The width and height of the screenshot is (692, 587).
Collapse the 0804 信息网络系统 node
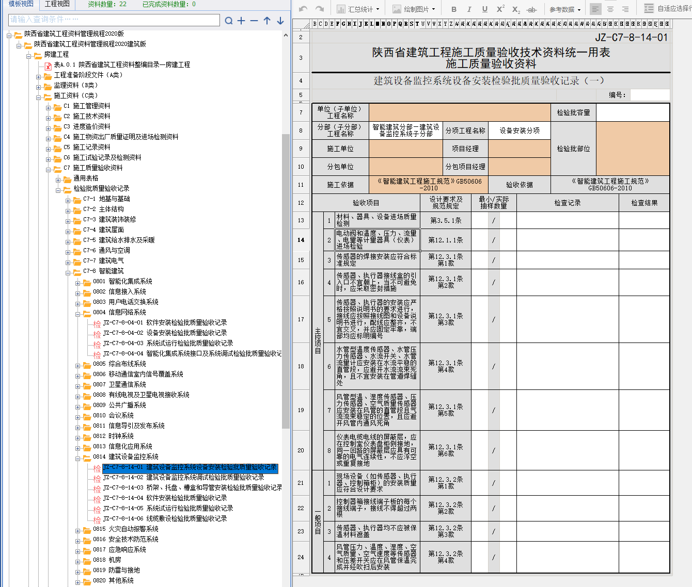pos(78,314)
